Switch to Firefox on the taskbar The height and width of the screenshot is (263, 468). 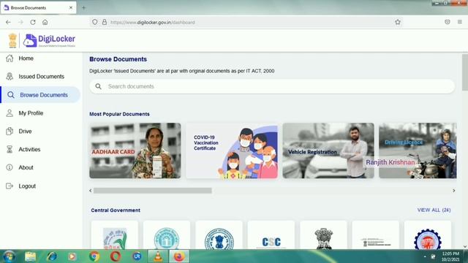coord(178,256)
